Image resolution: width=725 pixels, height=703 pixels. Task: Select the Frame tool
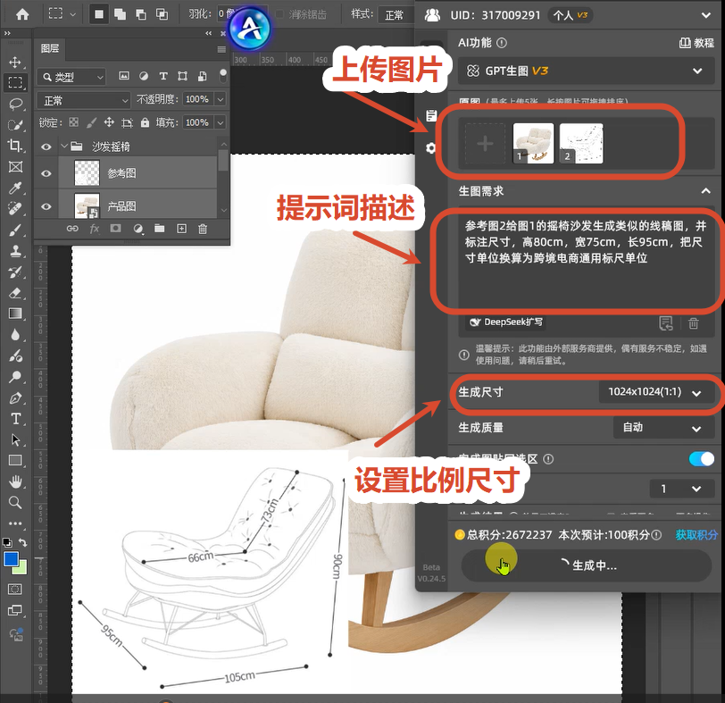point(15,166)
